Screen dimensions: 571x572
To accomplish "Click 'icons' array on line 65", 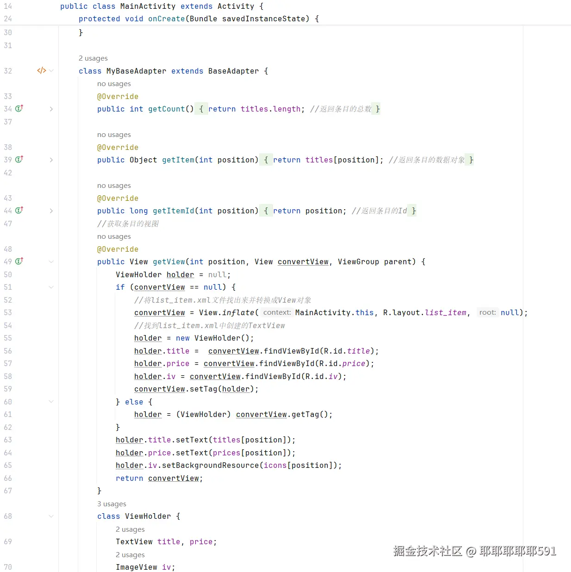I will [x=275, y=466].
